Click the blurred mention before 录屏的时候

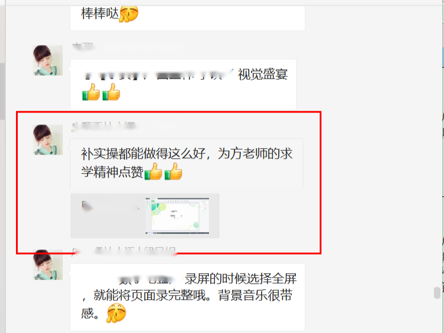pyautogui.click(x=147, y=280)
